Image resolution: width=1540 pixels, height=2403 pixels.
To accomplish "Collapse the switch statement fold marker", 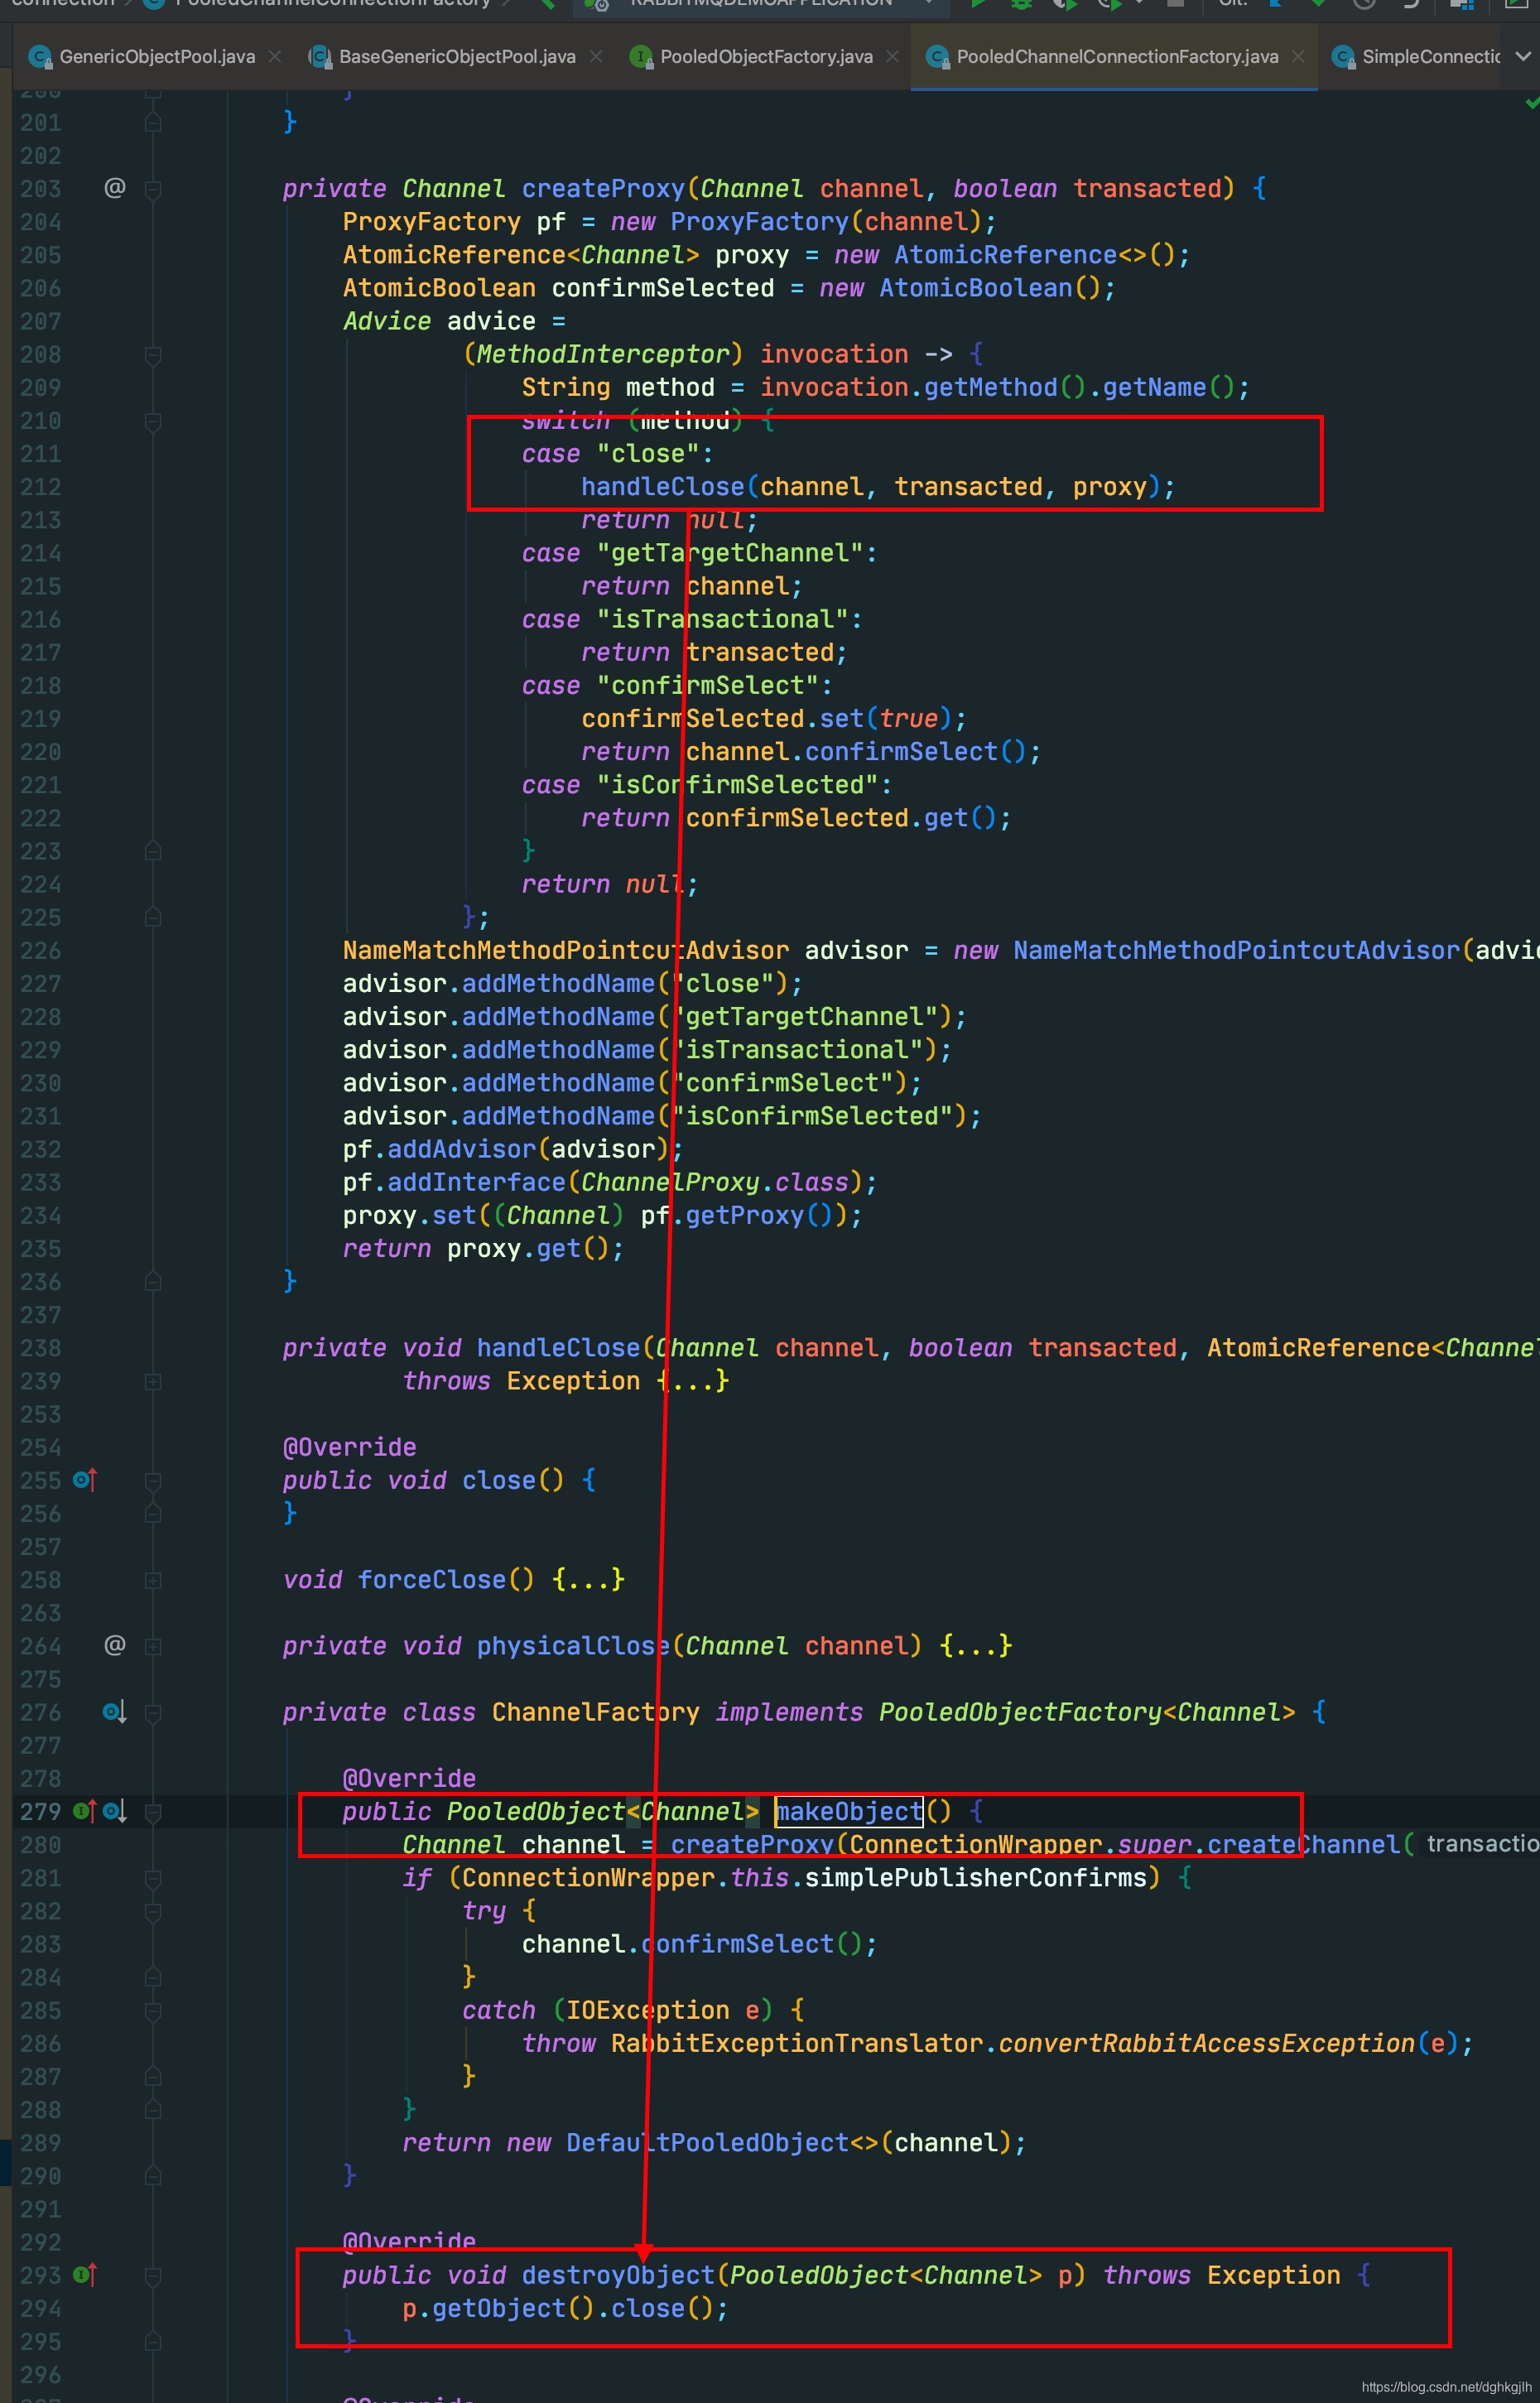I will click(x=153, y=421).
